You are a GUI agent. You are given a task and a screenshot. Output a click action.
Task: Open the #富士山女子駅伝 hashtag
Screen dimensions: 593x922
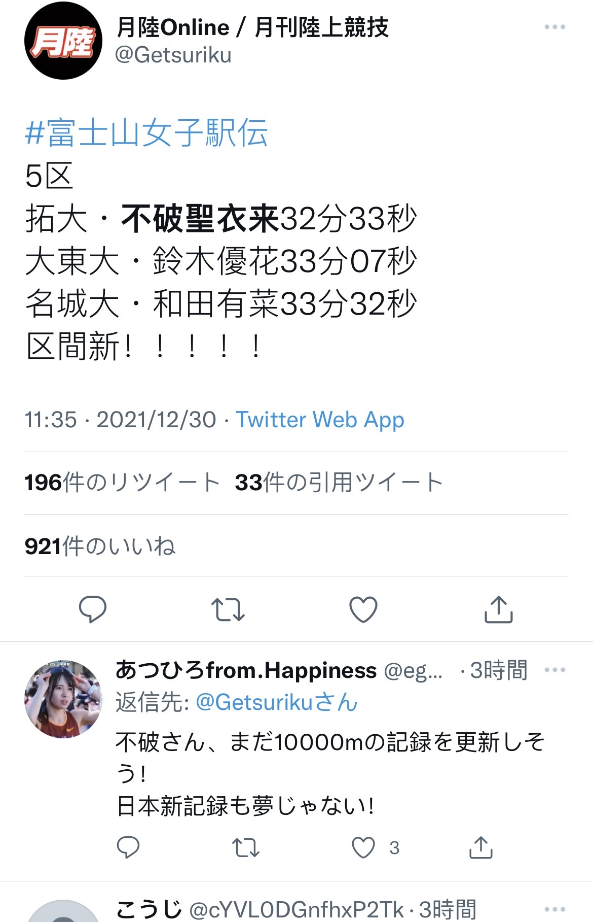tap(146, 133)
